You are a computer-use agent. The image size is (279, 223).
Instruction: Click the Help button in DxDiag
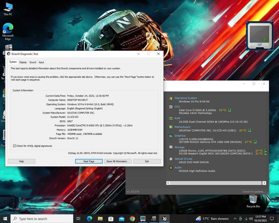pyautogui.click(x=22, y=161)
